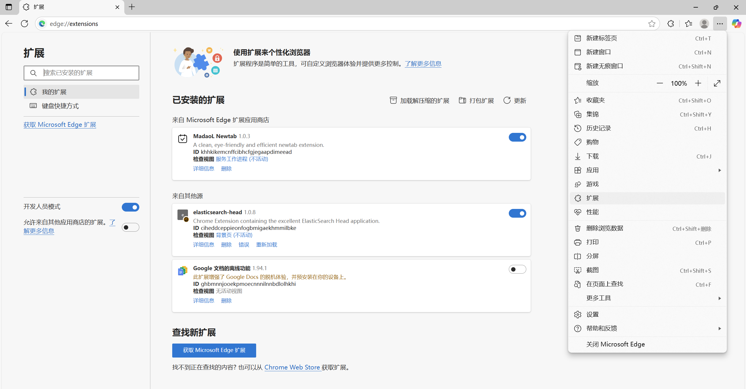Click the tab actions icon in title bar

(x=9, y=7)
